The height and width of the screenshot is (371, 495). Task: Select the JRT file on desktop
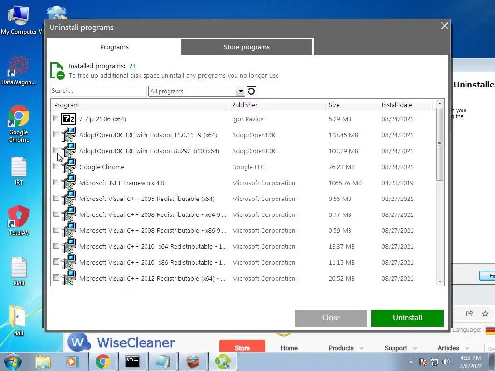[19, 171]
